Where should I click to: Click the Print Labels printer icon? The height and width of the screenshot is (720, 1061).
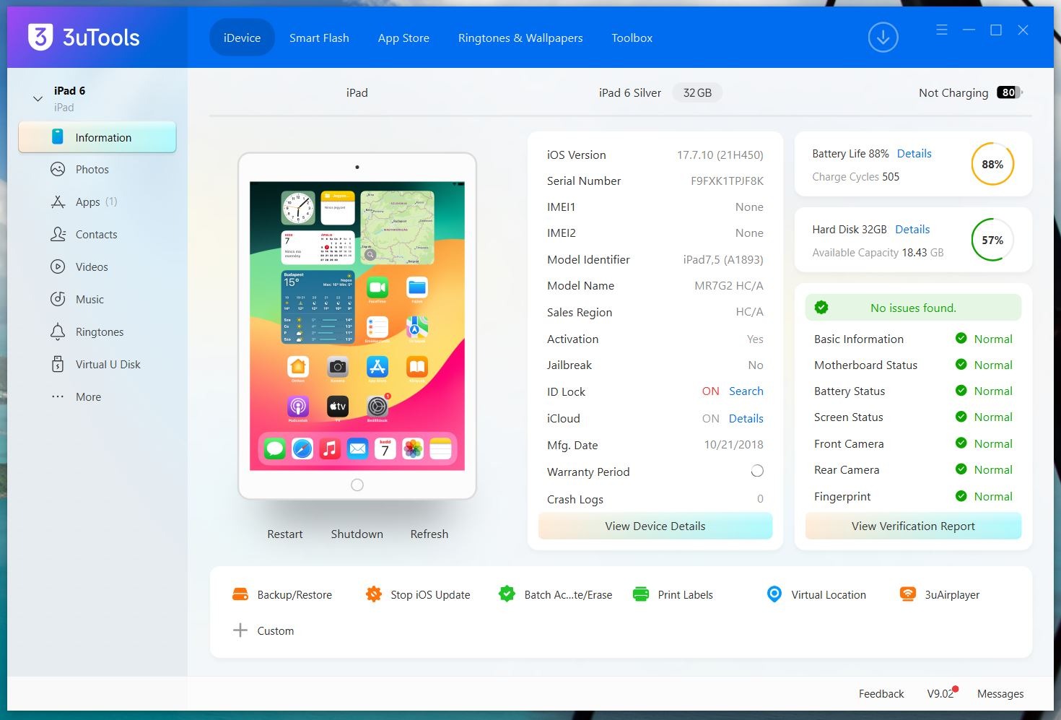pos(640,594)
